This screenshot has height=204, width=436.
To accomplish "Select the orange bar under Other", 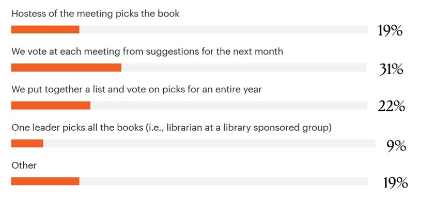I will point(45,181).
